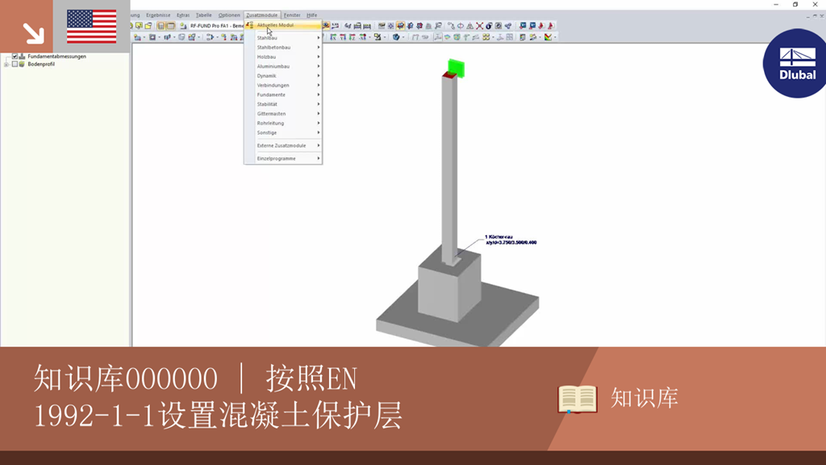
Task: Toggle the second table-view icon left of module selector
Action: pos(171,26)
